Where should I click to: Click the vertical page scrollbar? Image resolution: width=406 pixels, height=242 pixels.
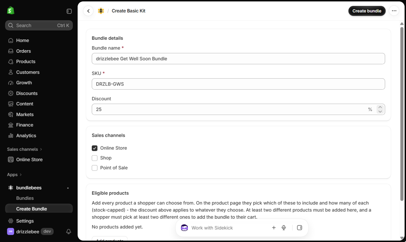(402, 114)
